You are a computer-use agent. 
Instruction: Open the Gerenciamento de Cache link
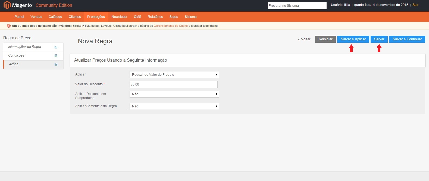[171, 26]
